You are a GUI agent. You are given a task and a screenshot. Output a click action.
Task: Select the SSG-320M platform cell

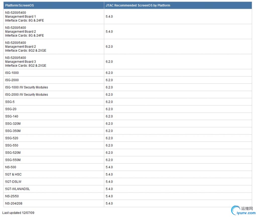tap(54, 124)
